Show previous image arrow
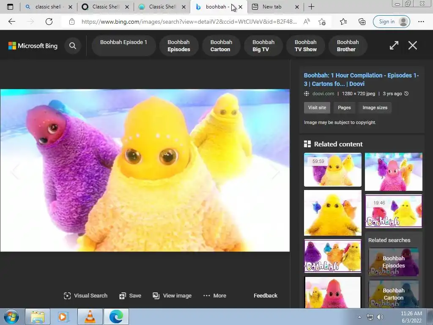The width and height of the screenshot is (433, 325). point(15,171)
